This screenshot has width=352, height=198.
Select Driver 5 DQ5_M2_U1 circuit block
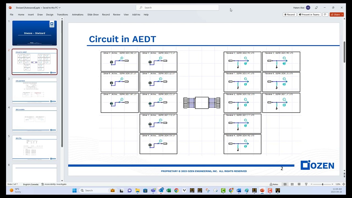pos(120,62)
